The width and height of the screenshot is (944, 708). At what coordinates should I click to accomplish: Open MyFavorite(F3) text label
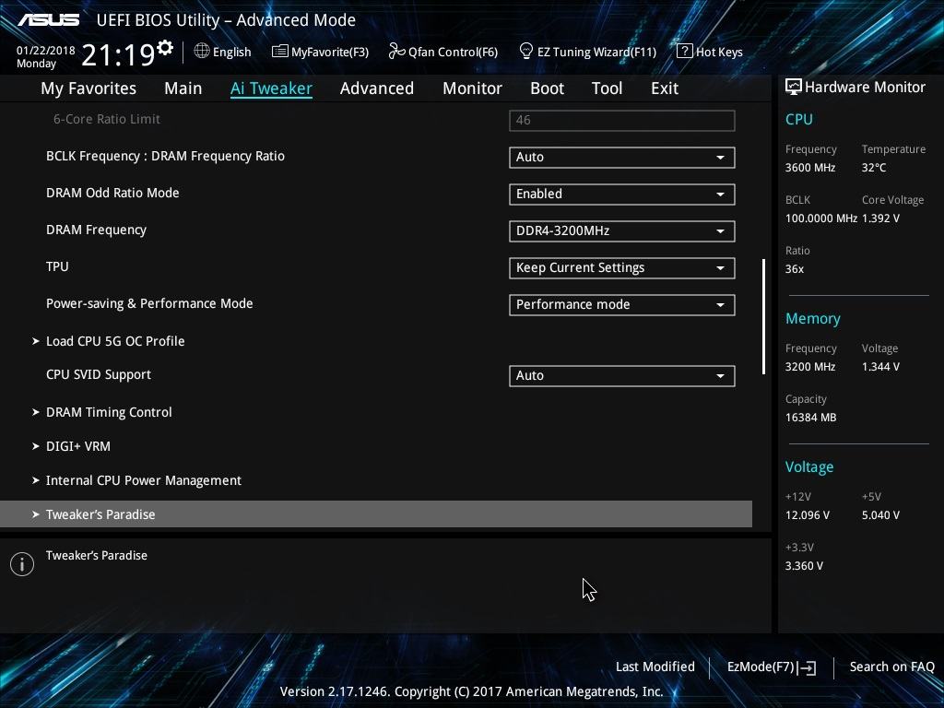tap(330, 52)
